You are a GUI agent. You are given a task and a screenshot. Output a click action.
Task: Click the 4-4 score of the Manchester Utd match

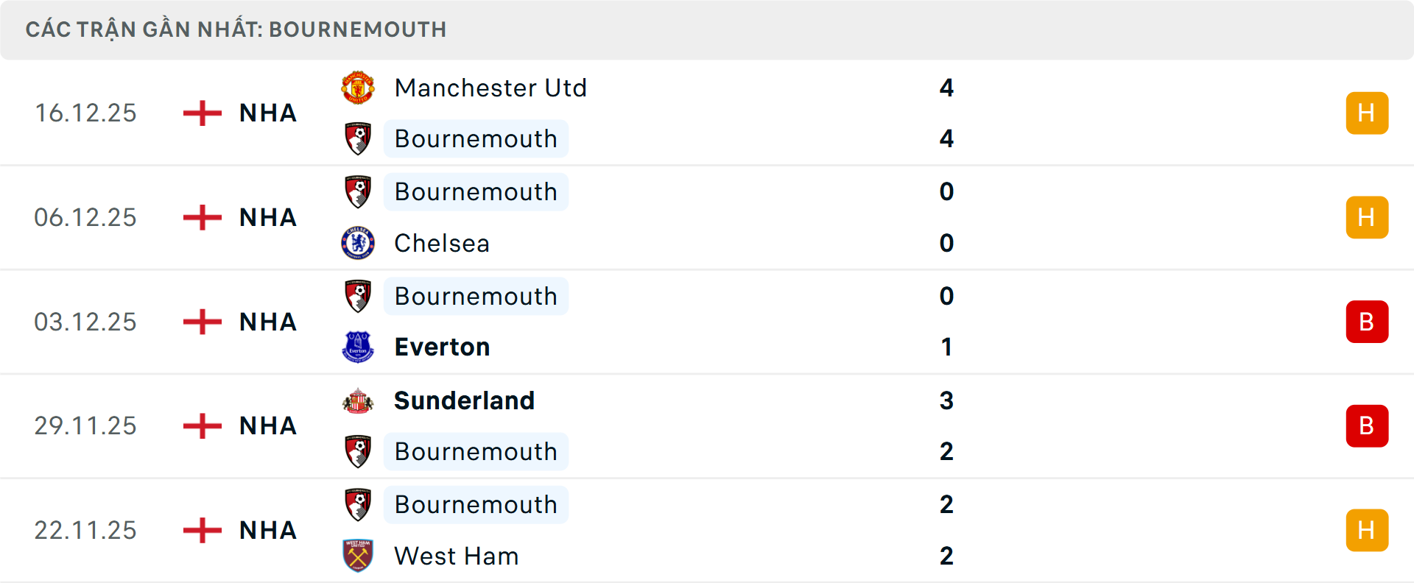[x=948, y=113]
